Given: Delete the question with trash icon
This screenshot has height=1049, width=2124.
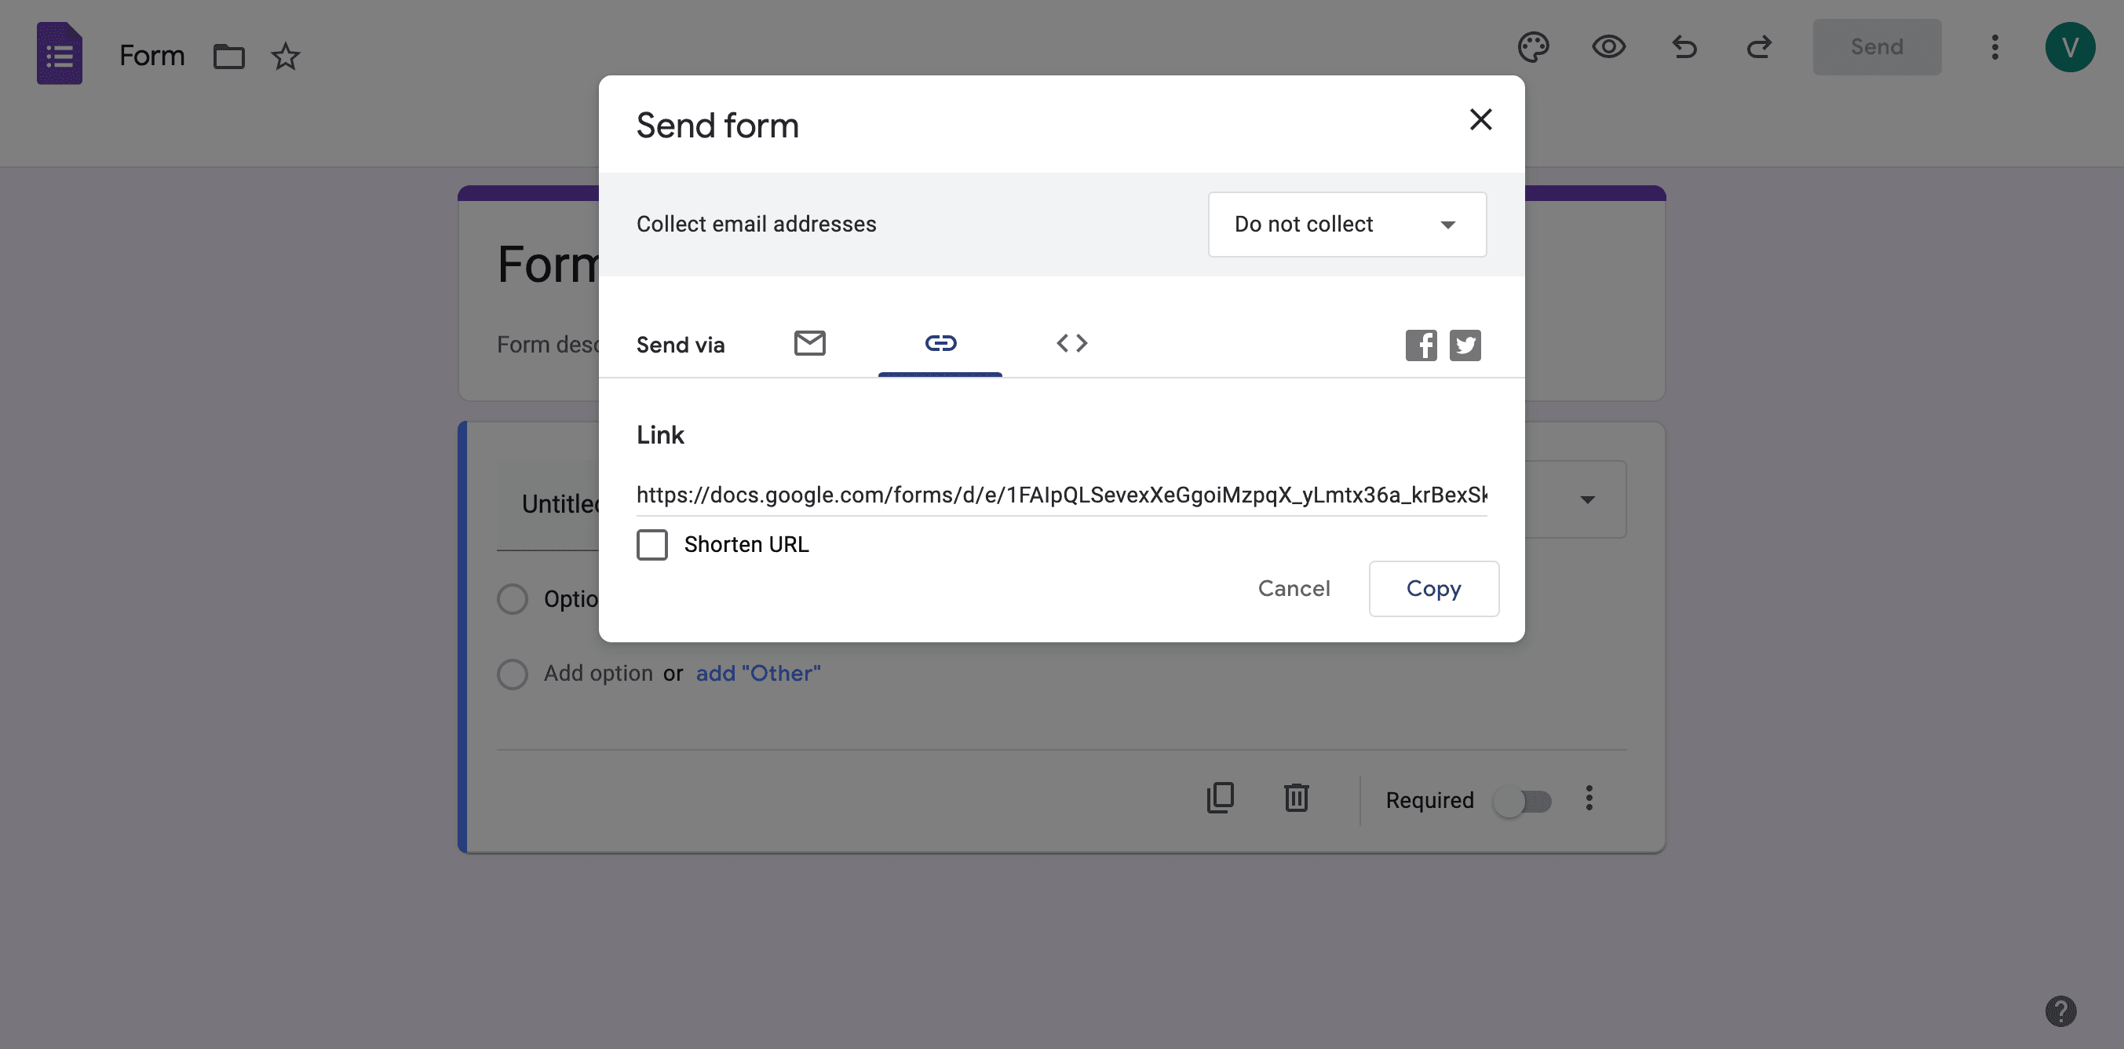Looking at the screenshot, I should (x=1296, y=798).
